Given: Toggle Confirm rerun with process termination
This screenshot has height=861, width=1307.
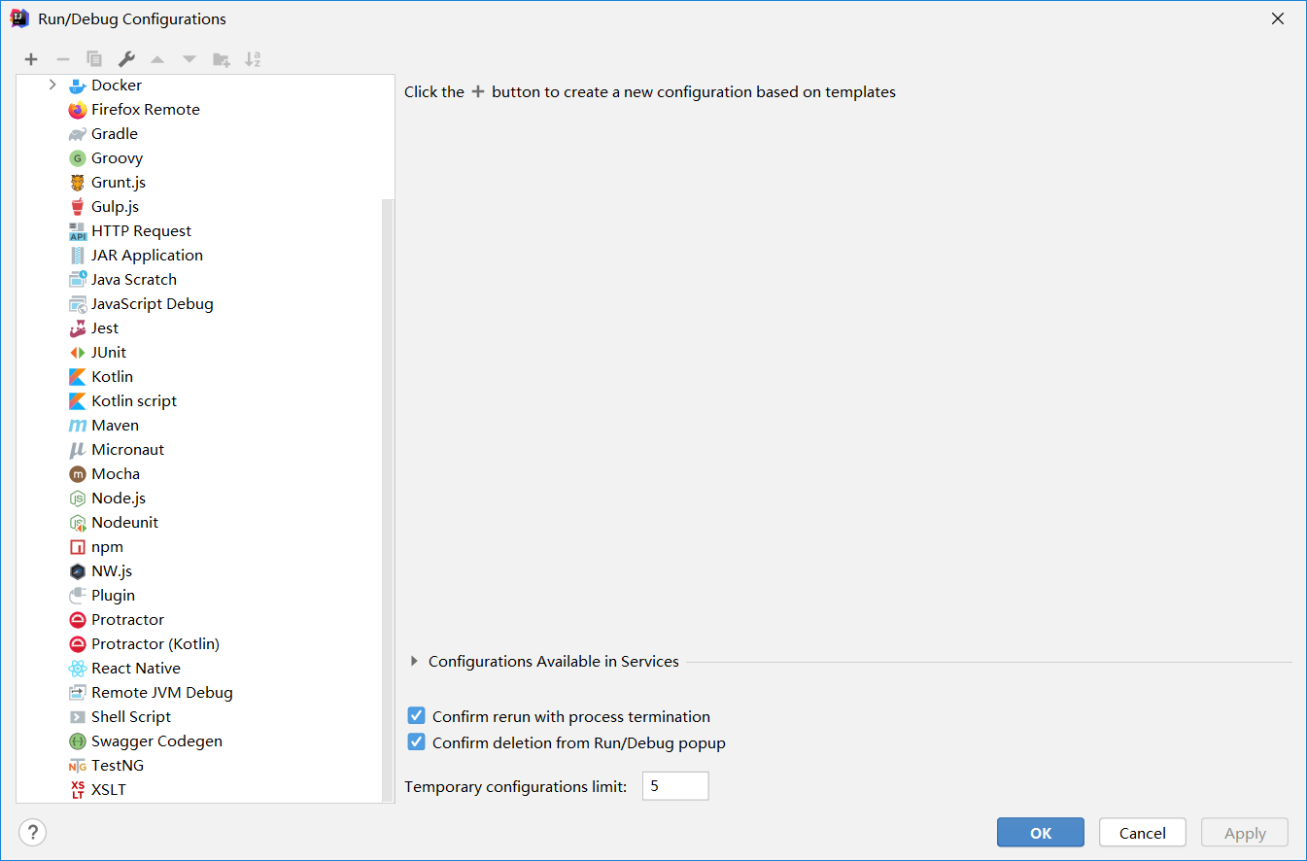Looking at the screenshot, I should click(x=417, y=716).
